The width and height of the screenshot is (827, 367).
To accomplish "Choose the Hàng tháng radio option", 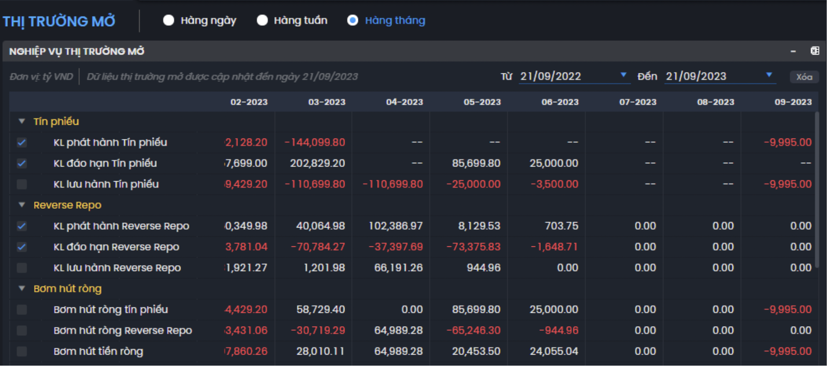I will tap(353, 20).
